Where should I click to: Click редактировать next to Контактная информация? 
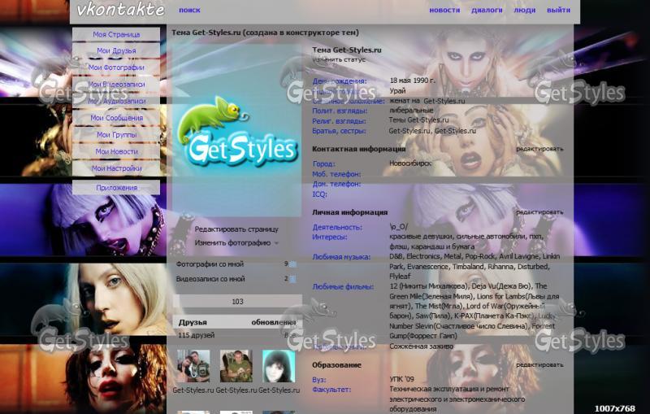coord(539,149)
